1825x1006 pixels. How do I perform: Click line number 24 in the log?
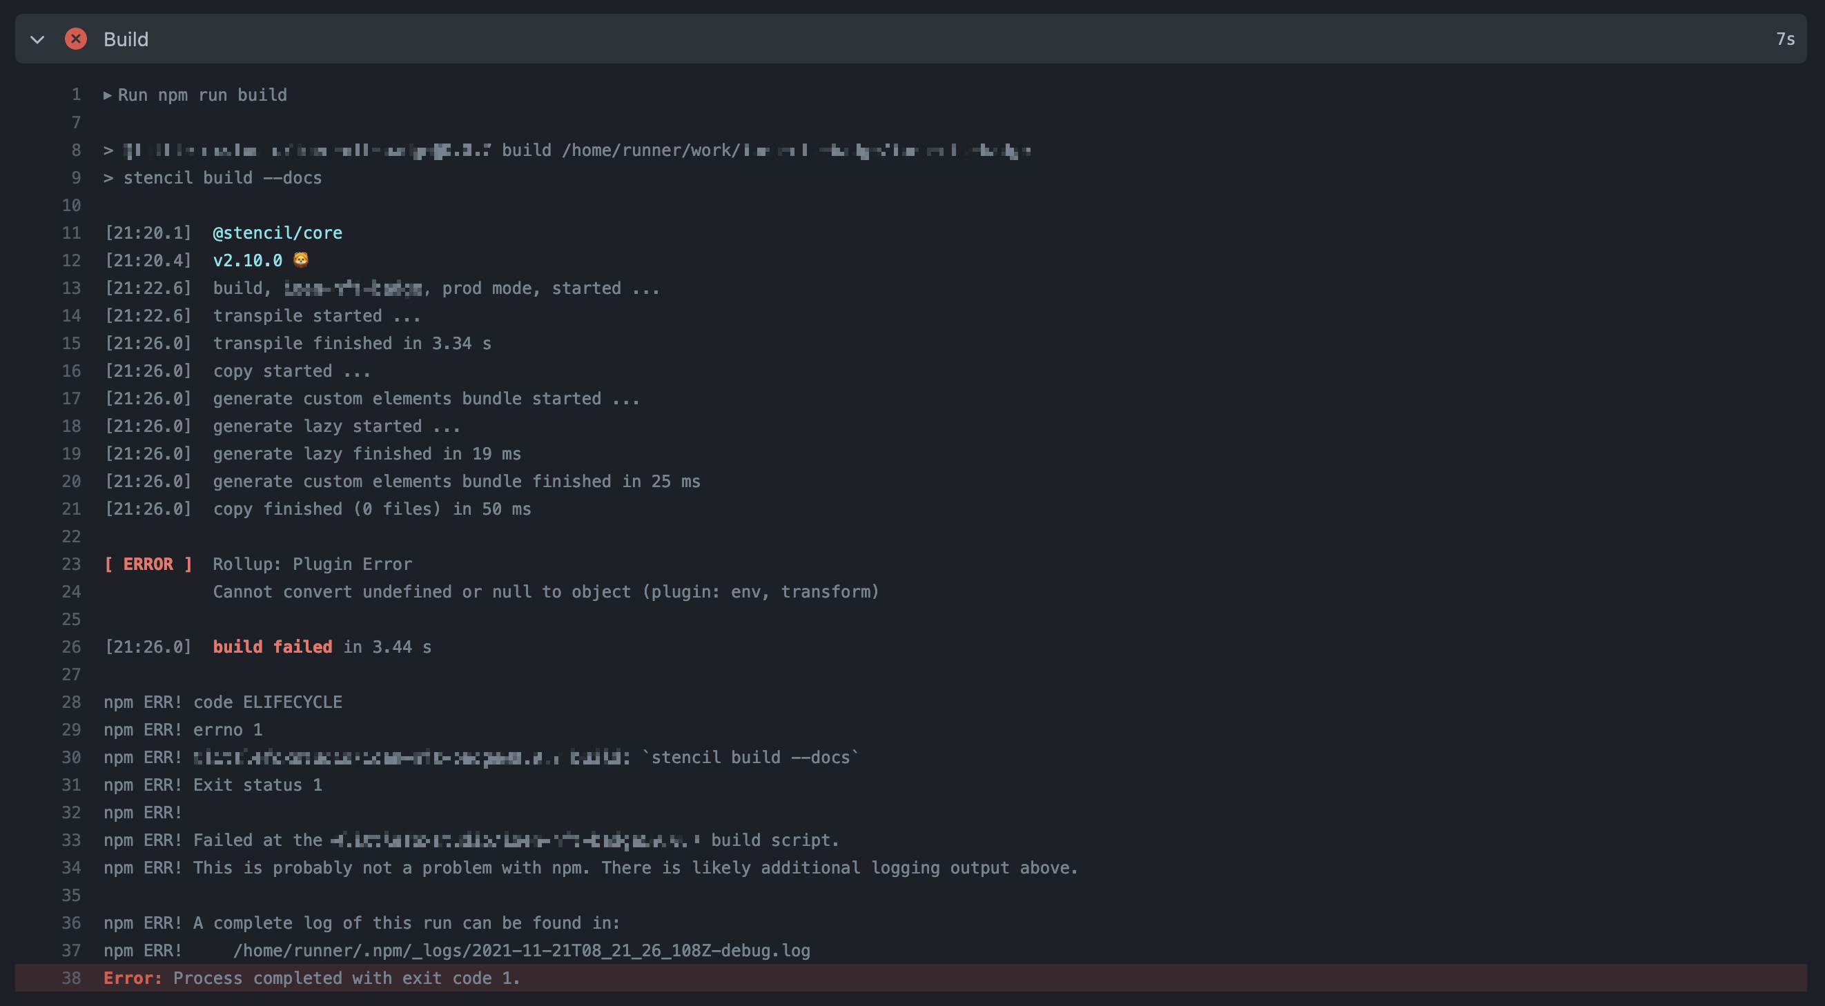(71, 592)
